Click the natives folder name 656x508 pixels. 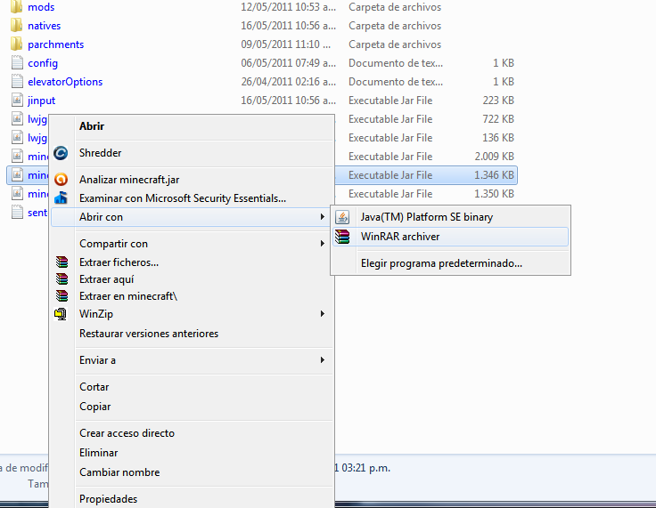(45, 26)
